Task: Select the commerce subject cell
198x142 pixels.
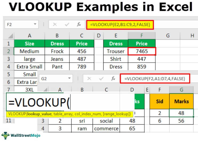Action: [106, 129]
